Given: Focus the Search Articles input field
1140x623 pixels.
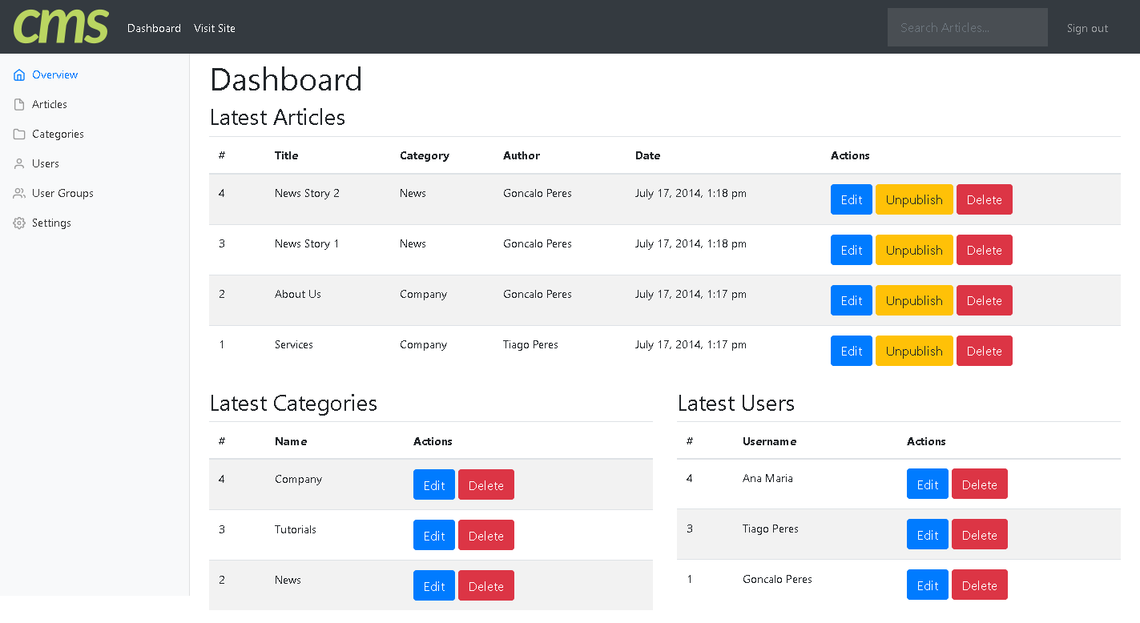Looking at the screenshot, I should tap(967, 27).
